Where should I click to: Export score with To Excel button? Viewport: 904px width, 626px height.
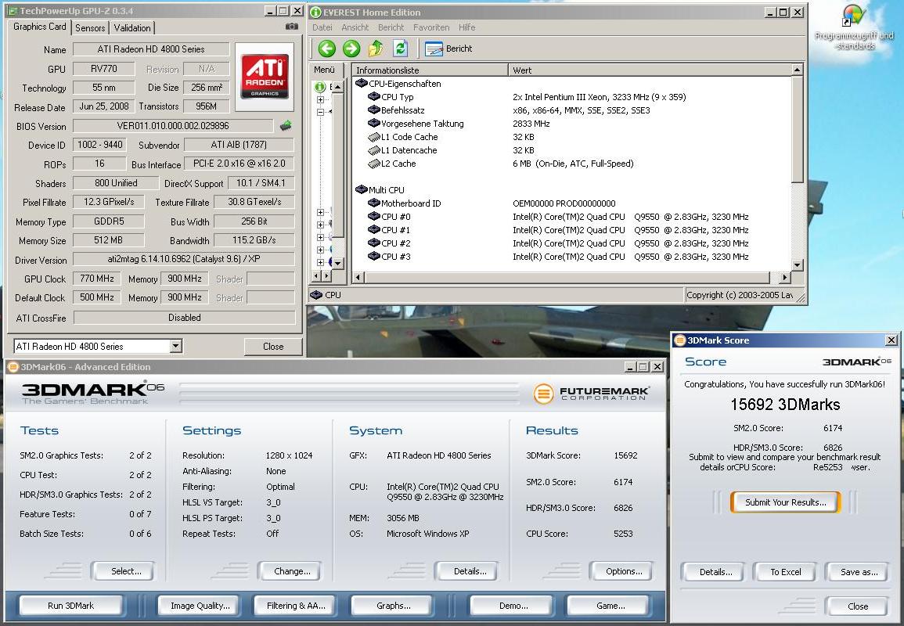click(x=786, y=572)
